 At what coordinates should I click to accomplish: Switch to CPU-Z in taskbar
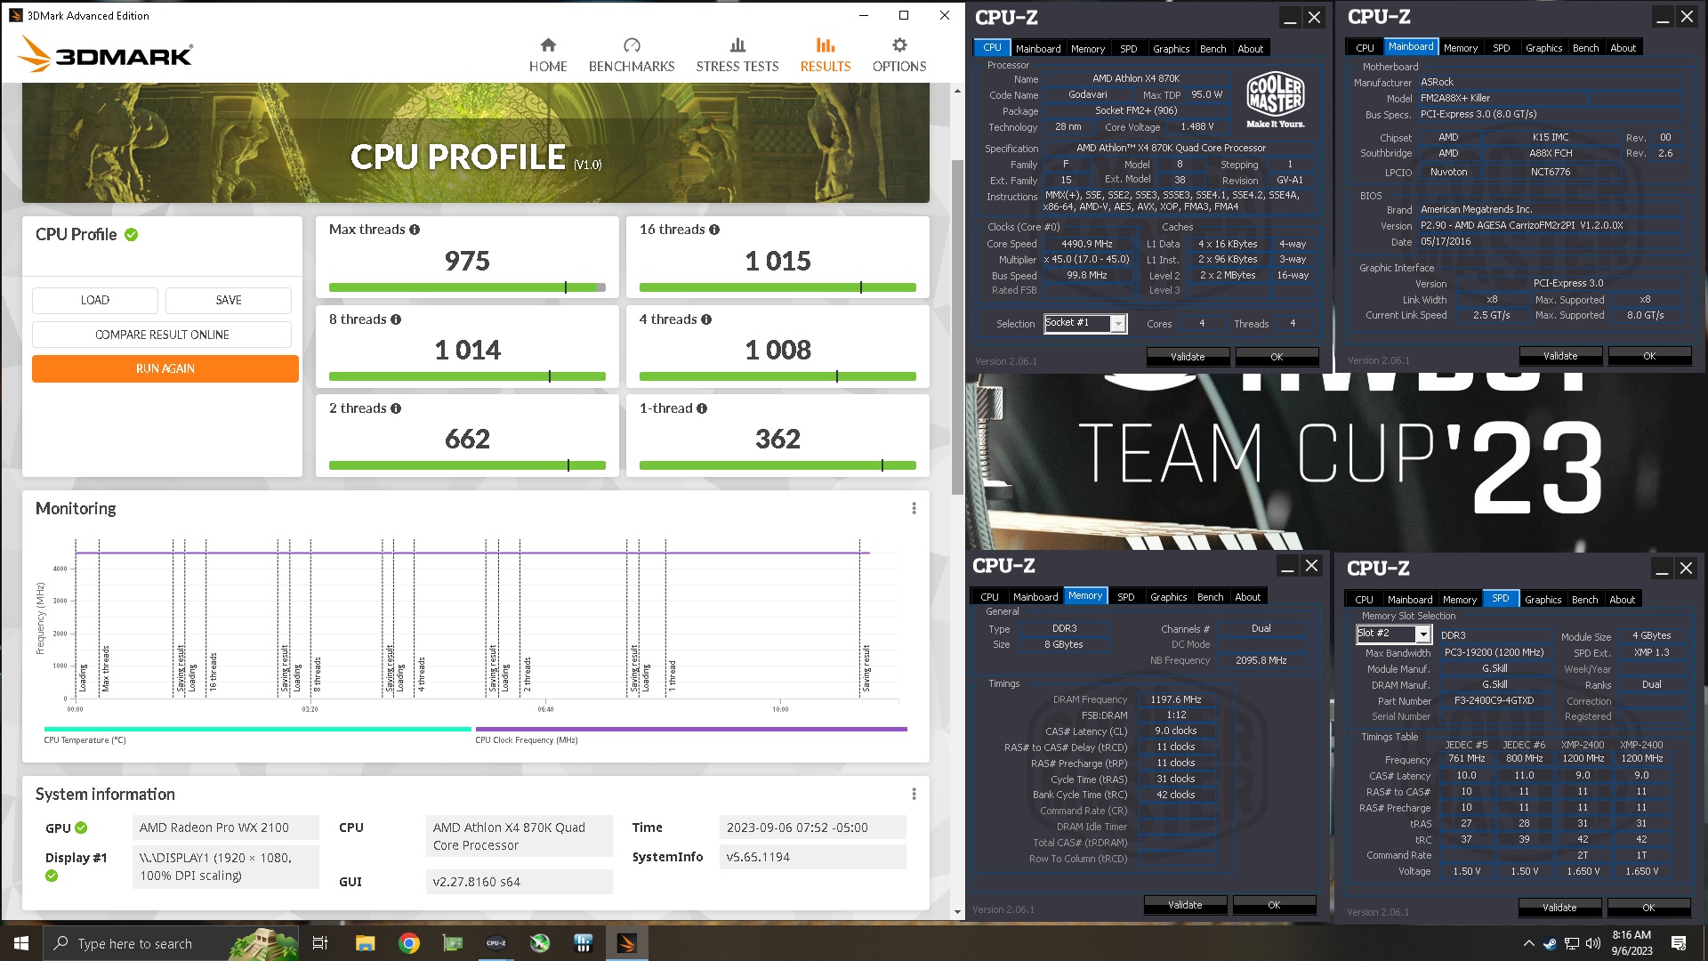495,943
